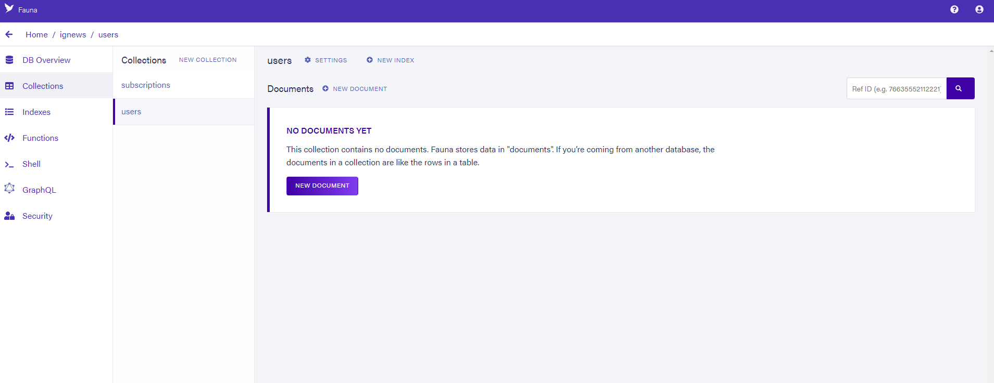The image size is (994, 383).
Task: Click the purple NEW DOCUMENT button
Action: pos(322,186)
